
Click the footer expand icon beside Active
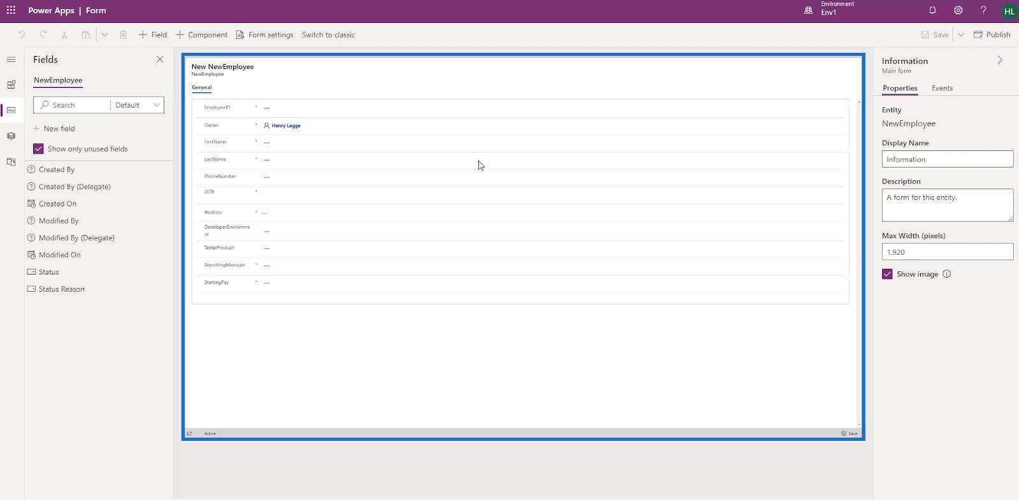pos(189,433)
